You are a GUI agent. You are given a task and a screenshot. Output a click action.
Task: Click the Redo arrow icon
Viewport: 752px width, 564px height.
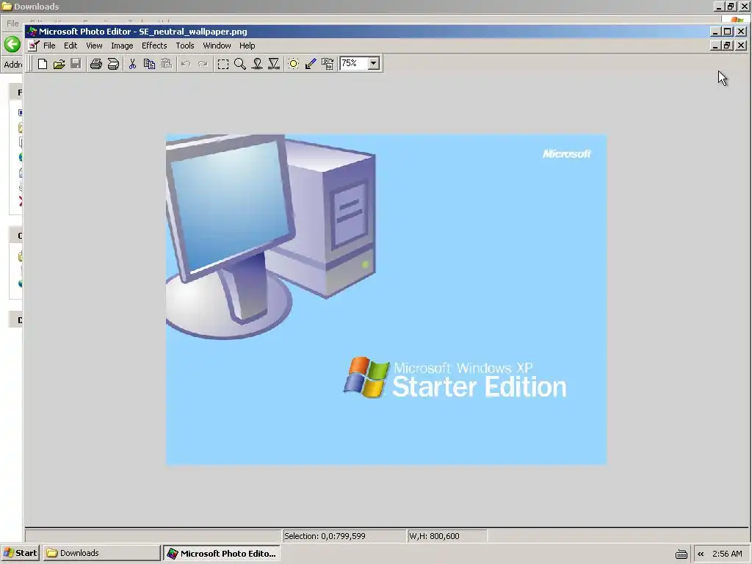[203, 64]
